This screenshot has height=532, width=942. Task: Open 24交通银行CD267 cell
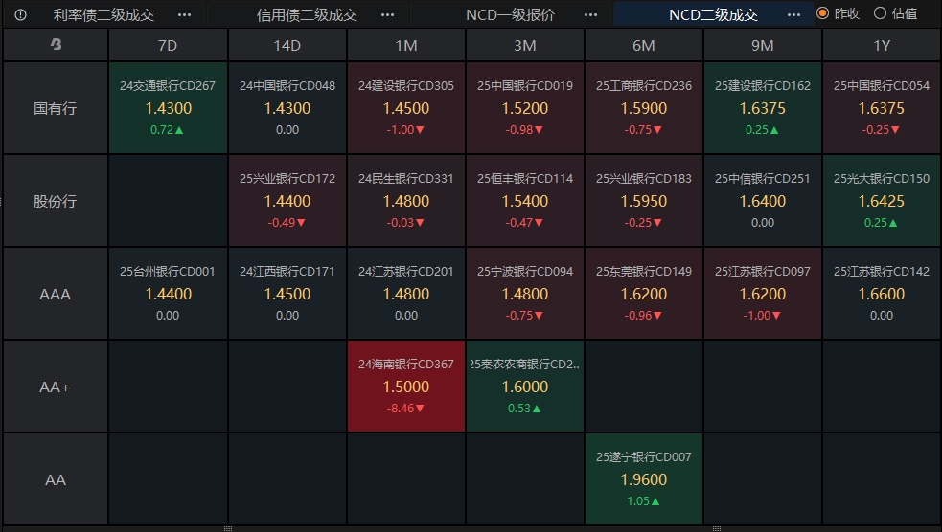pyautogui.click(x=168, y=108)
